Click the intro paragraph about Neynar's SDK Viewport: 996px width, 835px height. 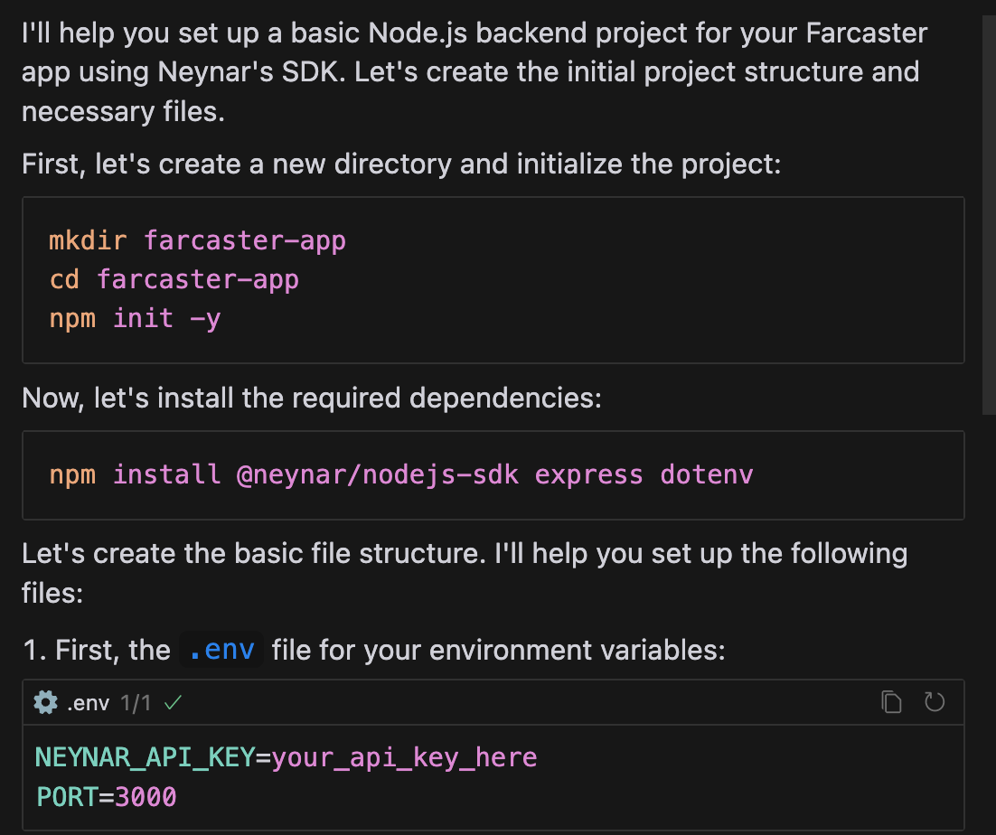[x=475, y=71]
